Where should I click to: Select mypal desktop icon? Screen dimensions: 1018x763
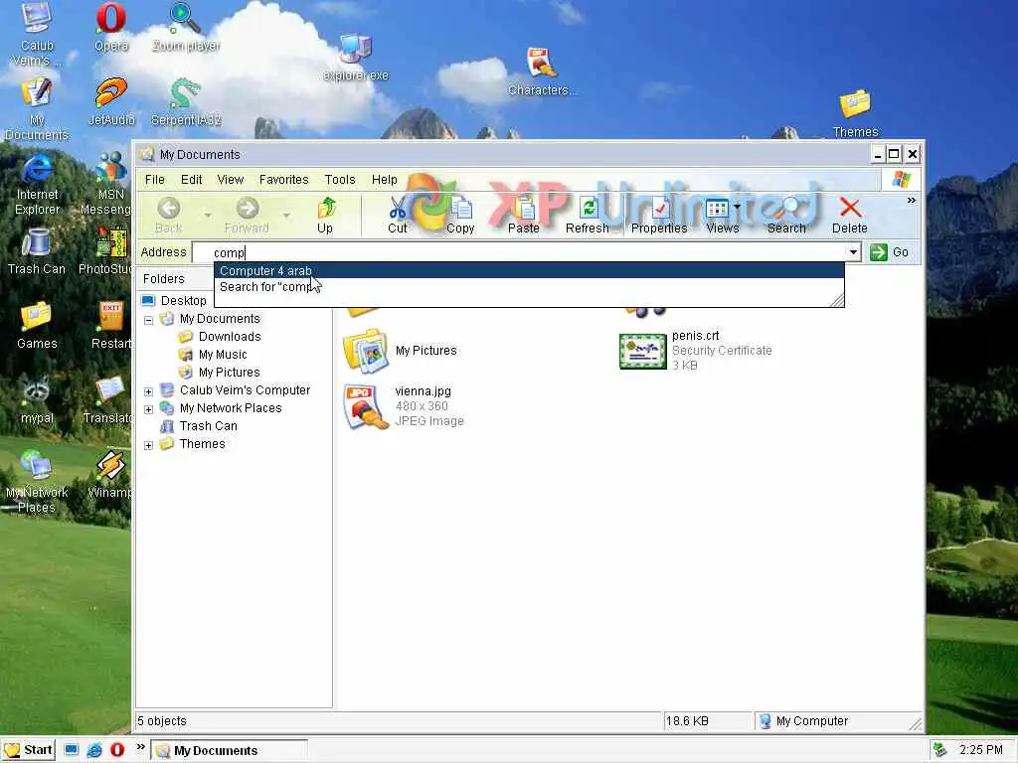tap(37, 400)
